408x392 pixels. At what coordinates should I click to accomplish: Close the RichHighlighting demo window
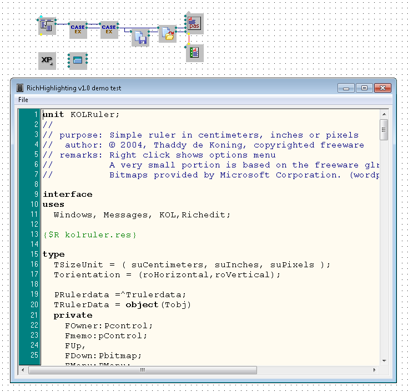pyautogui.click(x=382, y=88)
